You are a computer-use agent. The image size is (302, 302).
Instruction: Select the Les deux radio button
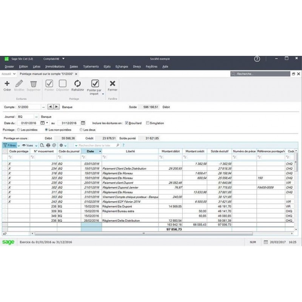[82, 129]
